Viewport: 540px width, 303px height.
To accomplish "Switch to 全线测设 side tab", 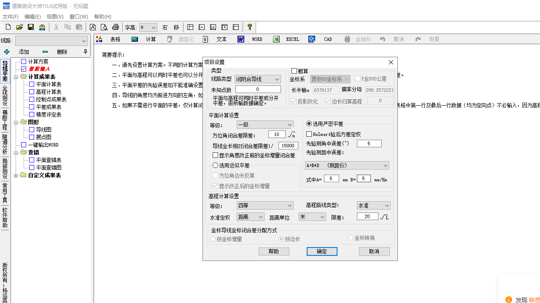I will click(x=5, y=96).
